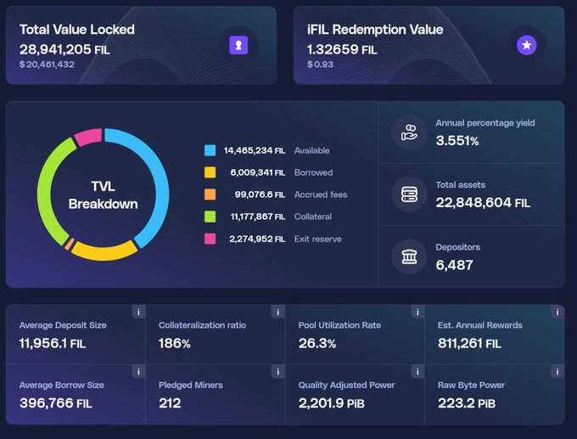Click the Collateral legend label
The height and width of the screenshot is (439, 577).
click(x=313, y=217)
